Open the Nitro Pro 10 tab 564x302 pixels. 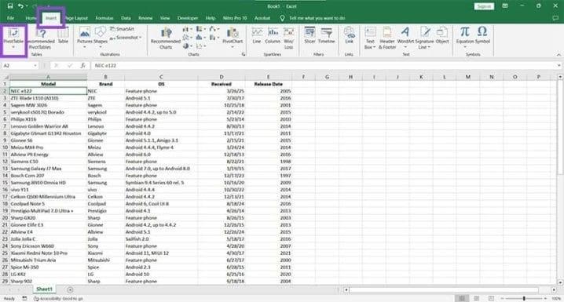coord(235,18)
